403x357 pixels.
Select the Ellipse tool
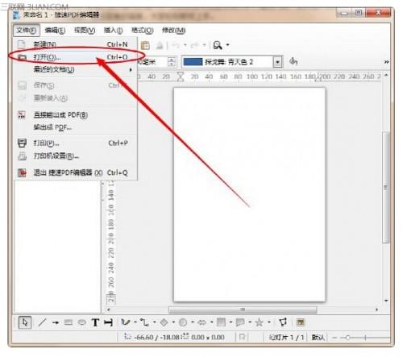point(82,322)
